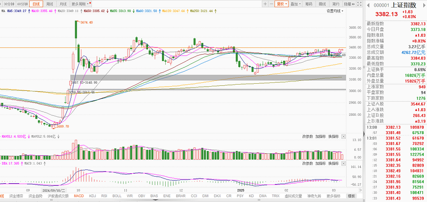Zoom out chart with minus button

[x=271, y=4]
